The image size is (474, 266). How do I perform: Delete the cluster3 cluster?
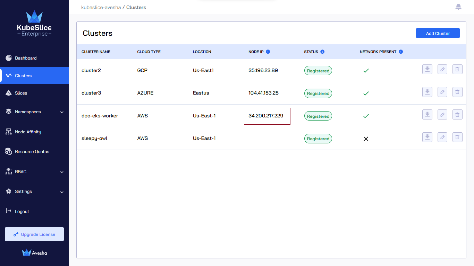[x=457, y=92]
